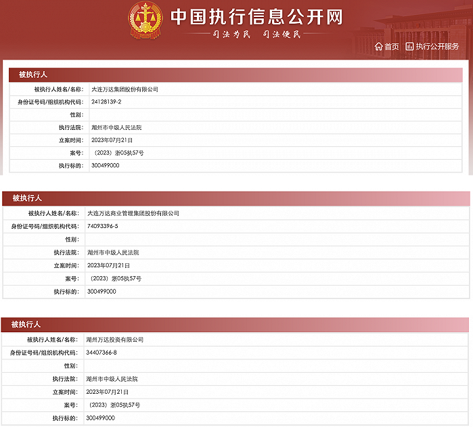Viewport: 473px width, 427px height.
Task: Click the name 大连万达集团股份有限公司
Action: tap(125, 89)
